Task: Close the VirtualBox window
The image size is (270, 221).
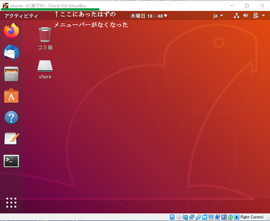Action: click(x=262, y=5)
